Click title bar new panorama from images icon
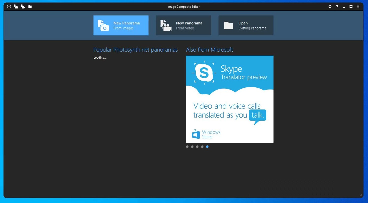 [x=16, y=6]
